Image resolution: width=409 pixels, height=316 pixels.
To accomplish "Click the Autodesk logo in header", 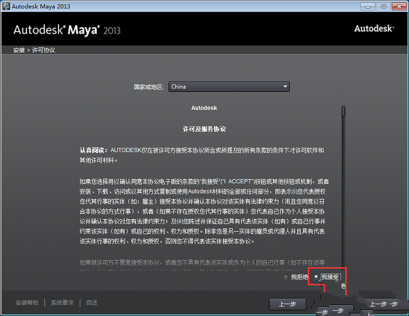I will pyautogui.click(x=374, y=29).
